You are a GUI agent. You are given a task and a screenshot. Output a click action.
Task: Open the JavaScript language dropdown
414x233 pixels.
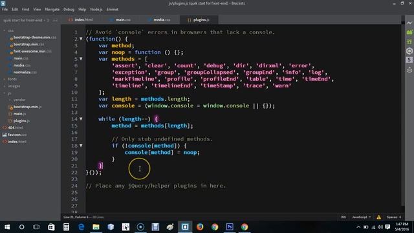(361, 217)
